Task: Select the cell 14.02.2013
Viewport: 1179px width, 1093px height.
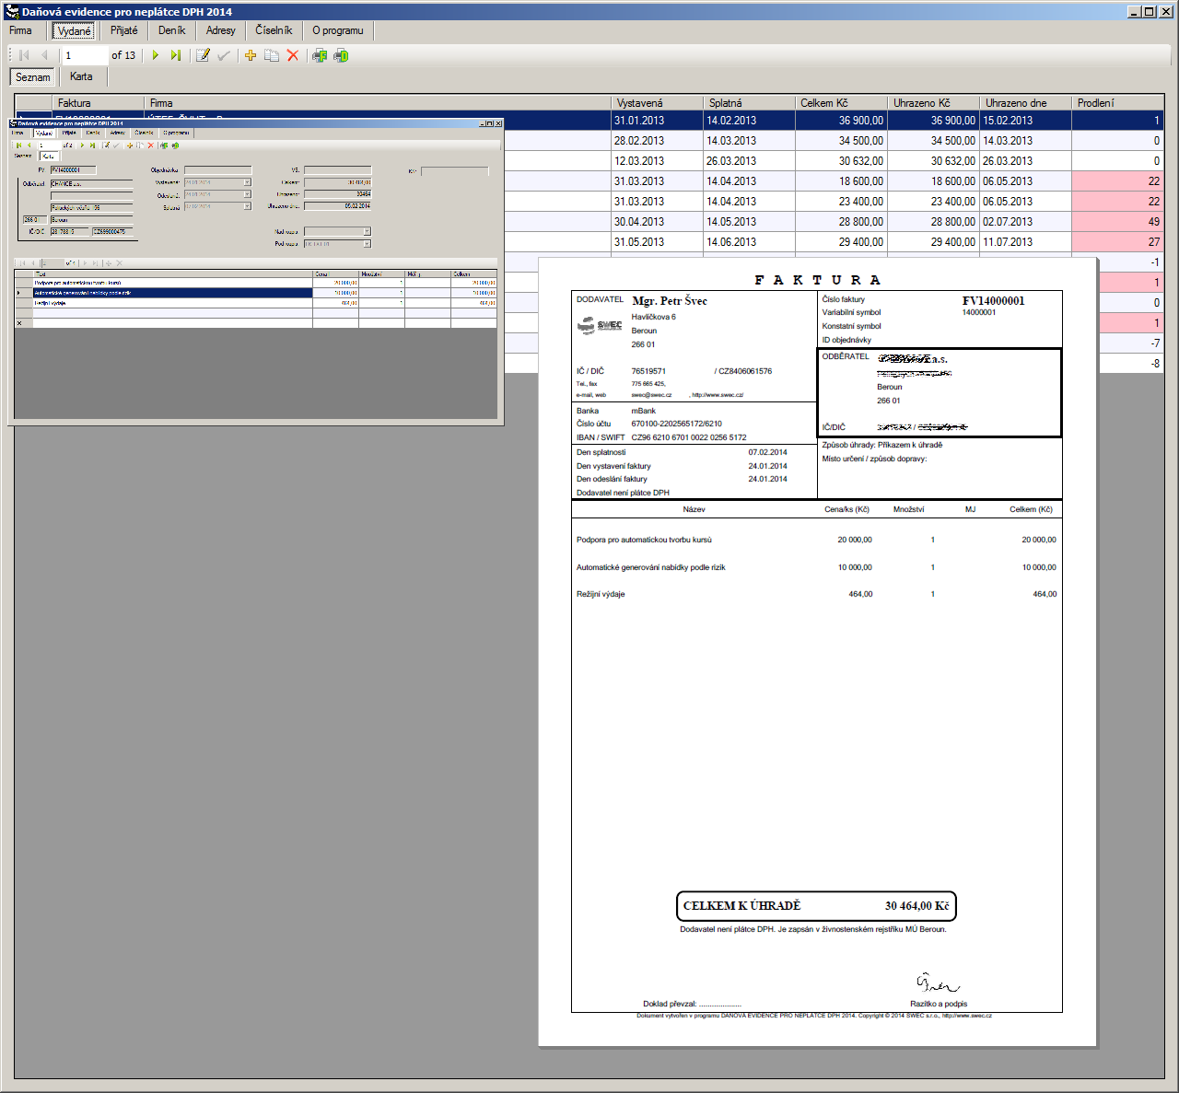Action: [x=750, y=121]
